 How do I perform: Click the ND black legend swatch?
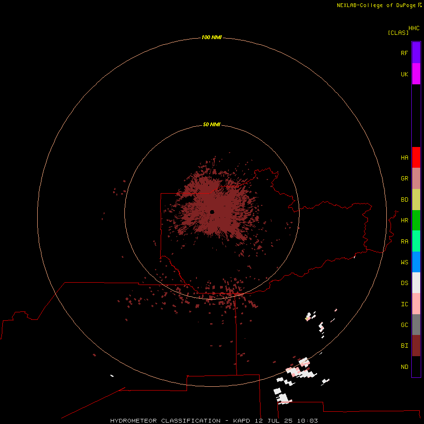[416, 367]
